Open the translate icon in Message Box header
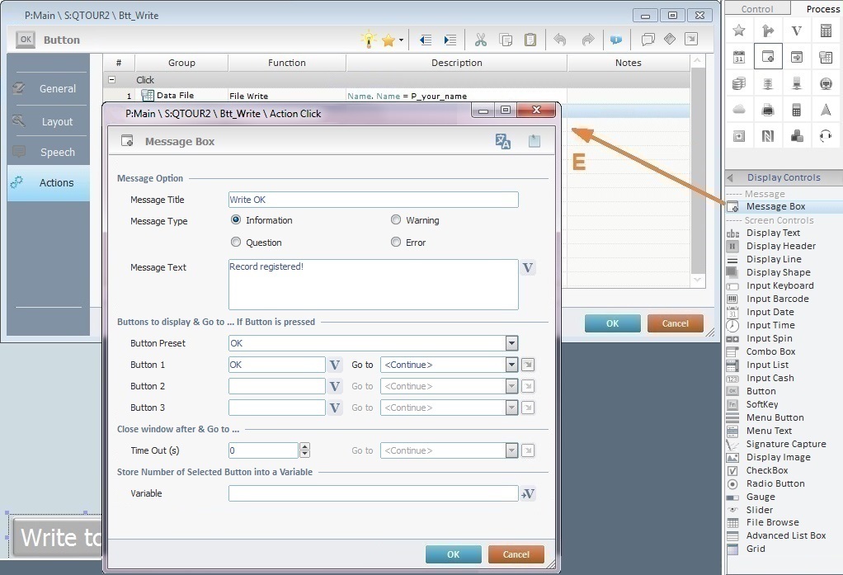 tap(502, 141)
